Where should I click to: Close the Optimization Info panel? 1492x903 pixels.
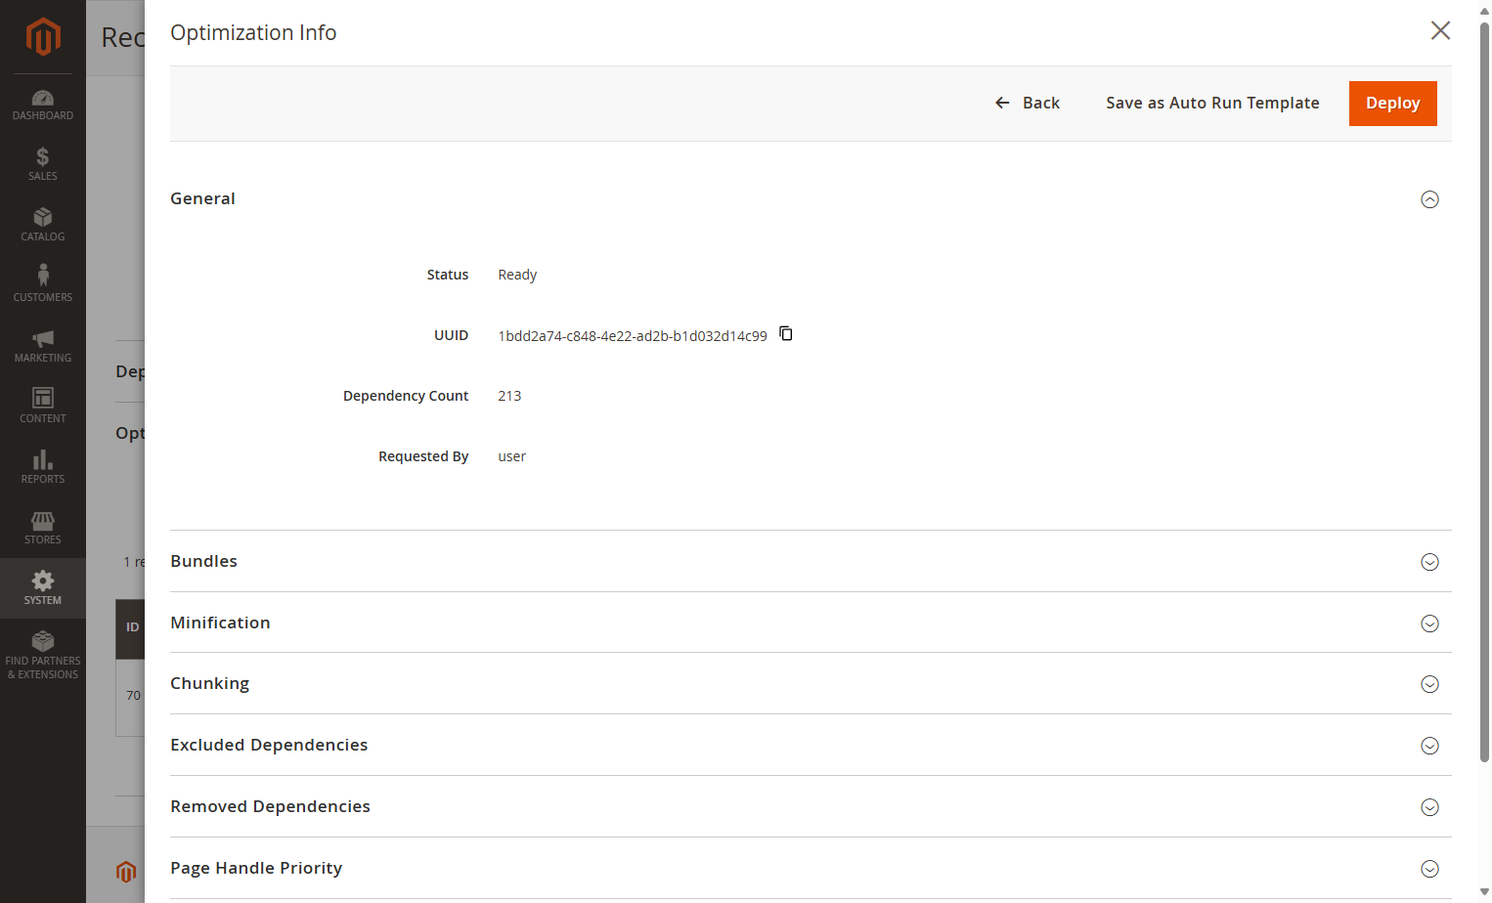click(x=1440, y=30)
